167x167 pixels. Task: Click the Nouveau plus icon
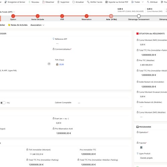pos(29,2)
